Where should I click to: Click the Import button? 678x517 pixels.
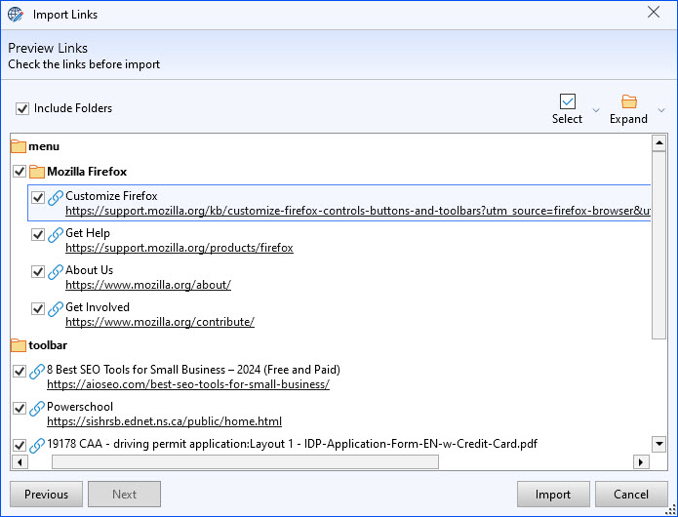[553, 495]
